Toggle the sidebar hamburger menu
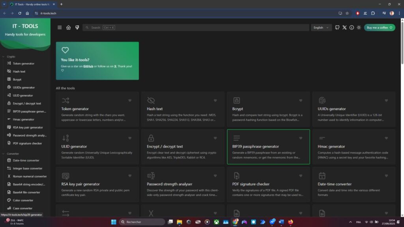Screen dimensions: 404x227 pyautogui.click(x=60, y=28)
